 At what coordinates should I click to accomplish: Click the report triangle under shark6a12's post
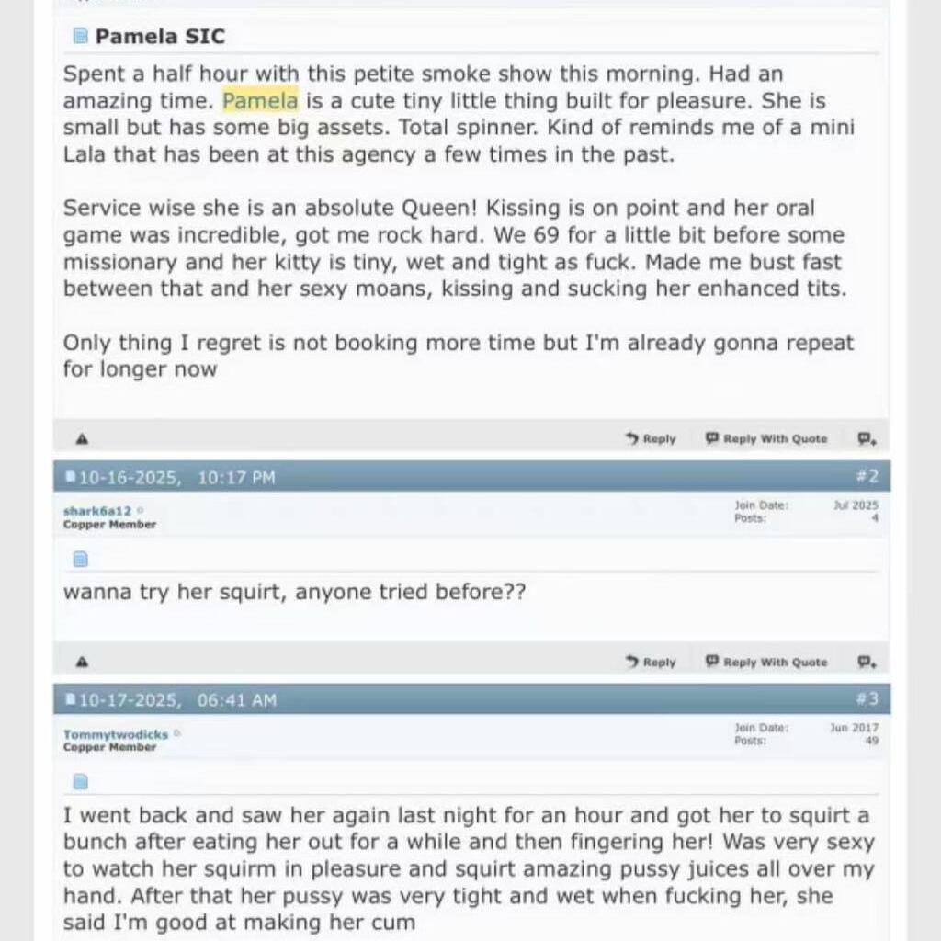(x=83, y=662)
